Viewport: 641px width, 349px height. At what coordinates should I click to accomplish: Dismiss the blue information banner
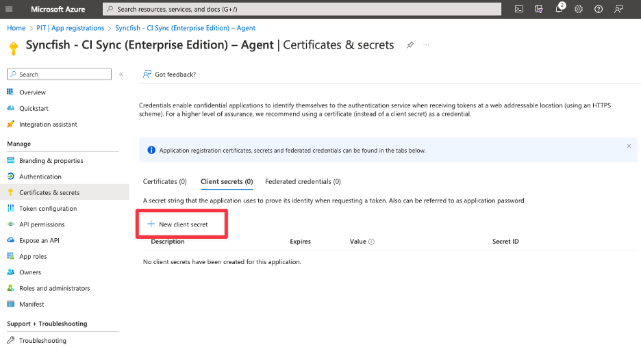(x=629, y=146)
